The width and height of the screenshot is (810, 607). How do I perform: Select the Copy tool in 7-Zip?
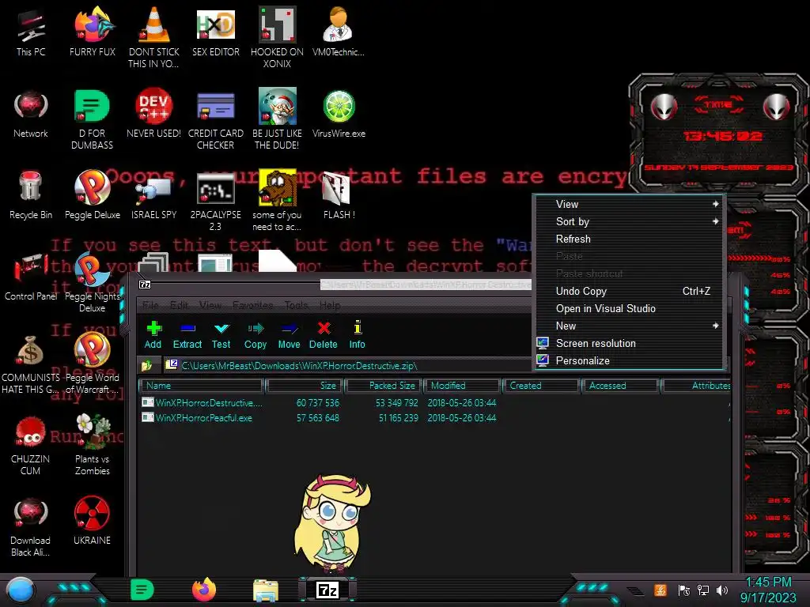click(255, 335)
